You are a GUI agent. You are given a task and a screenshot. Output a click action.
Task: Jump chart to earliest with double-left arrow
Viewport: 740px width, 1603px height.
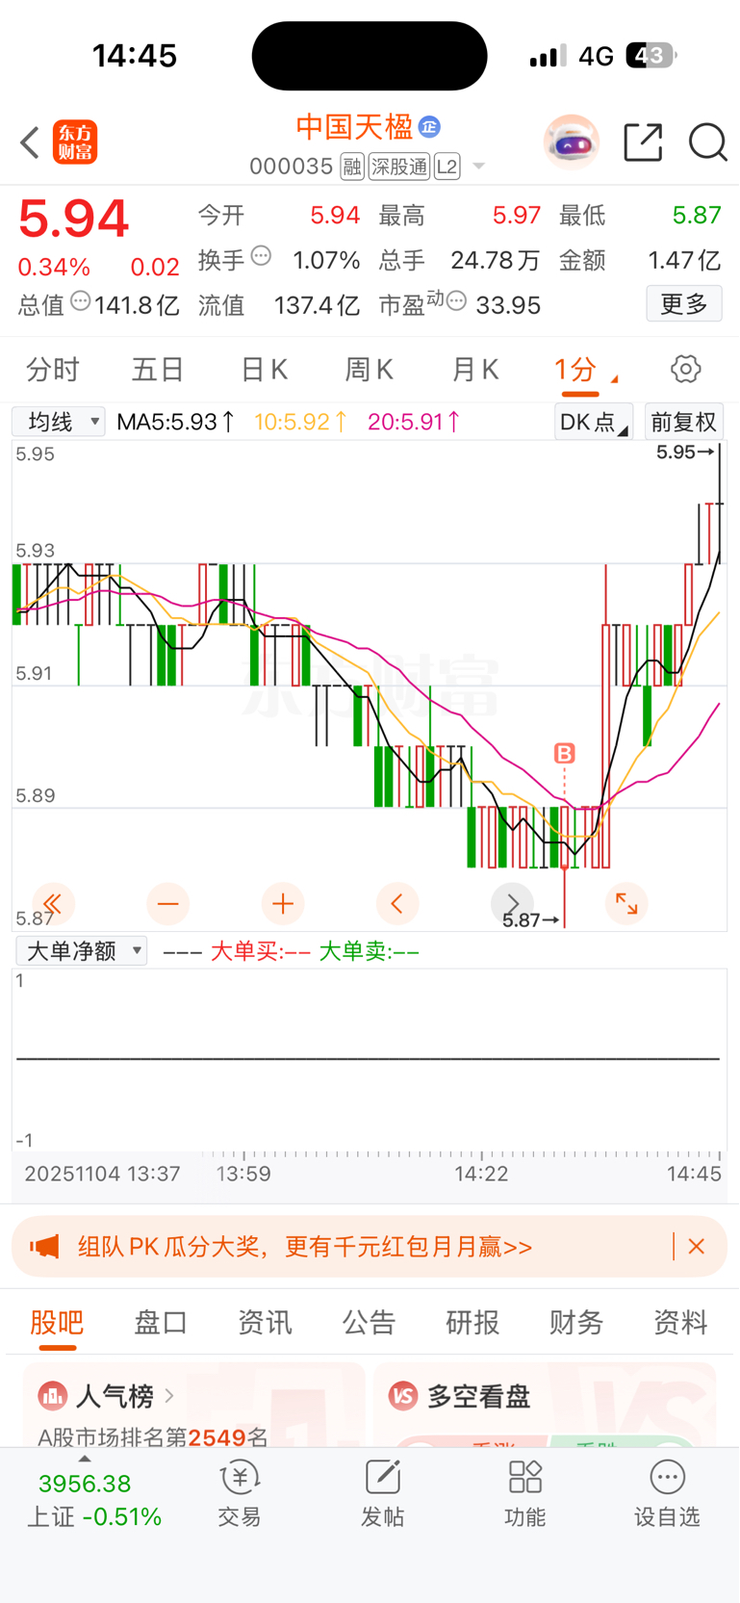[x=53, y=904]
